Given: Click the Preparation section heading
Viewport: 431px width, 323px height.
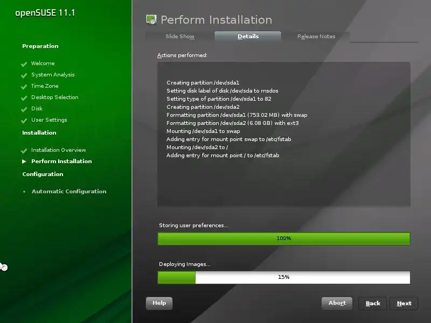Looking at the screenshot, I should 40,46.
